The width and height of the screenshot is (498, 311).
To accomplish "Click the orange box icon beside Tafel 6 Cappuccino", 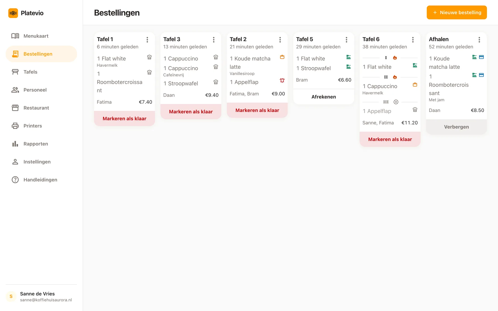I will 415,85.
